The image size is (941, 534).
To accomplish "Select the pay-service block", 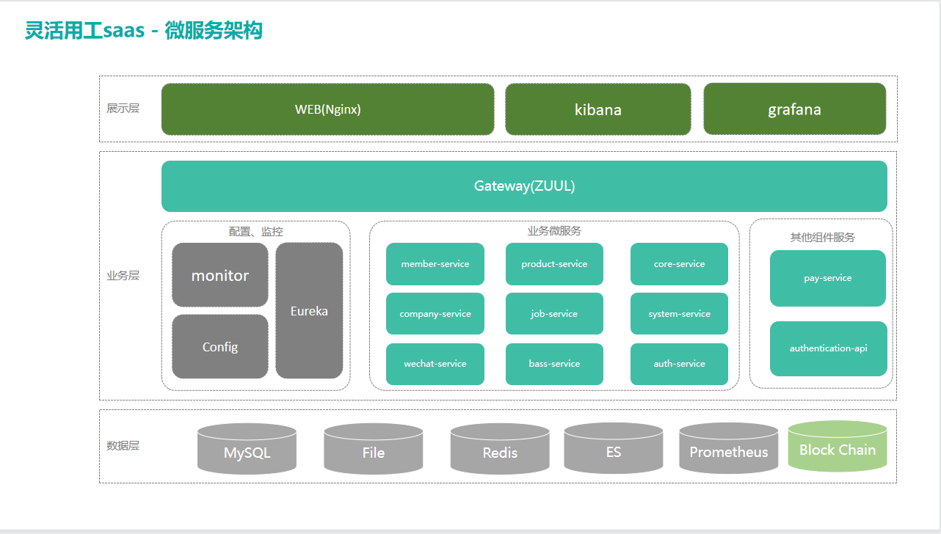I will (x=828, y=278).
